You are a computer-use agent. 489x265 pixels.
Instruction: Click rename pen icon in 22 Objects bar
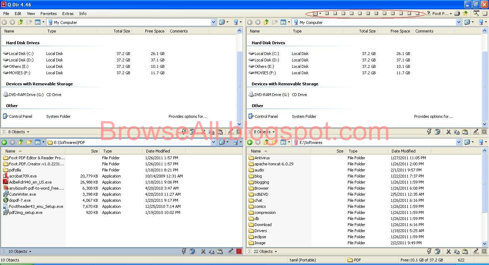[476, 251]
